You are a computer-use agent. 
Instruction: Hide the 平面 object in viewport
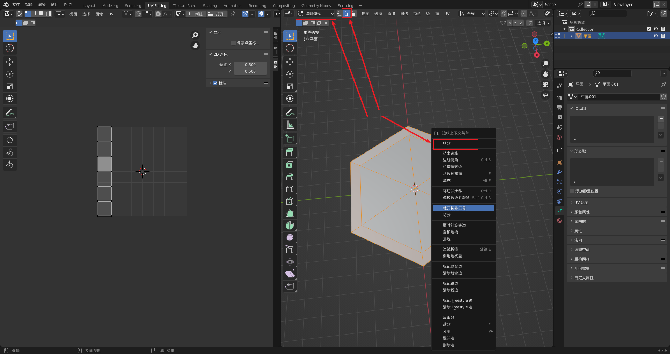coord(656,36)
